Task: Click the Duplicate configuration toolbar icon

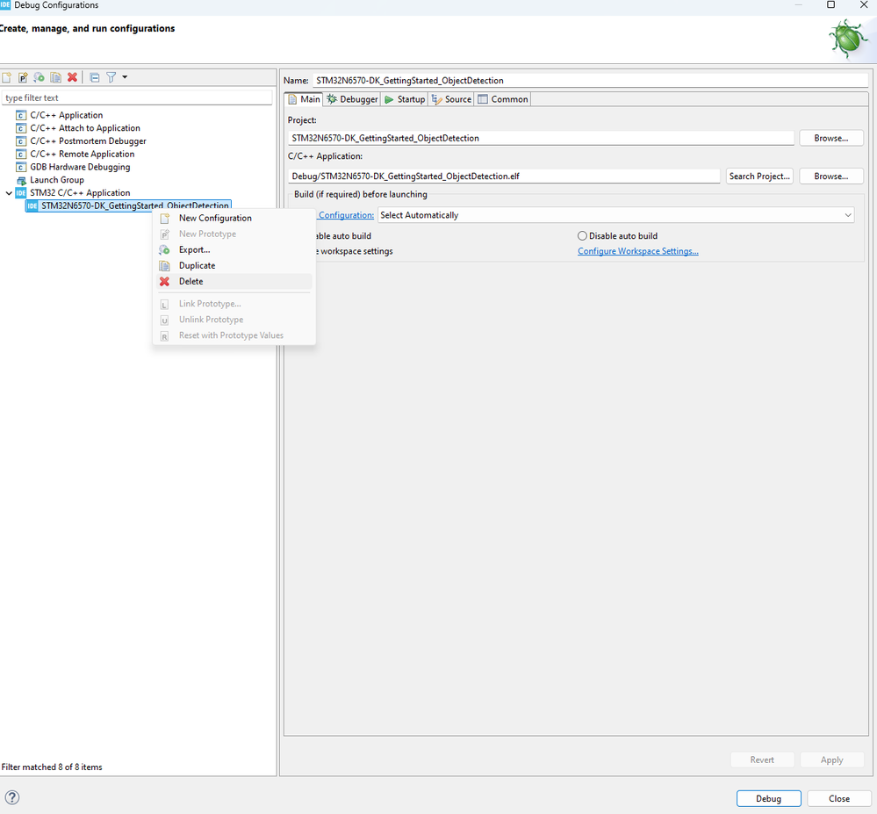Action: pyautogui.click(x=56, y=77)
